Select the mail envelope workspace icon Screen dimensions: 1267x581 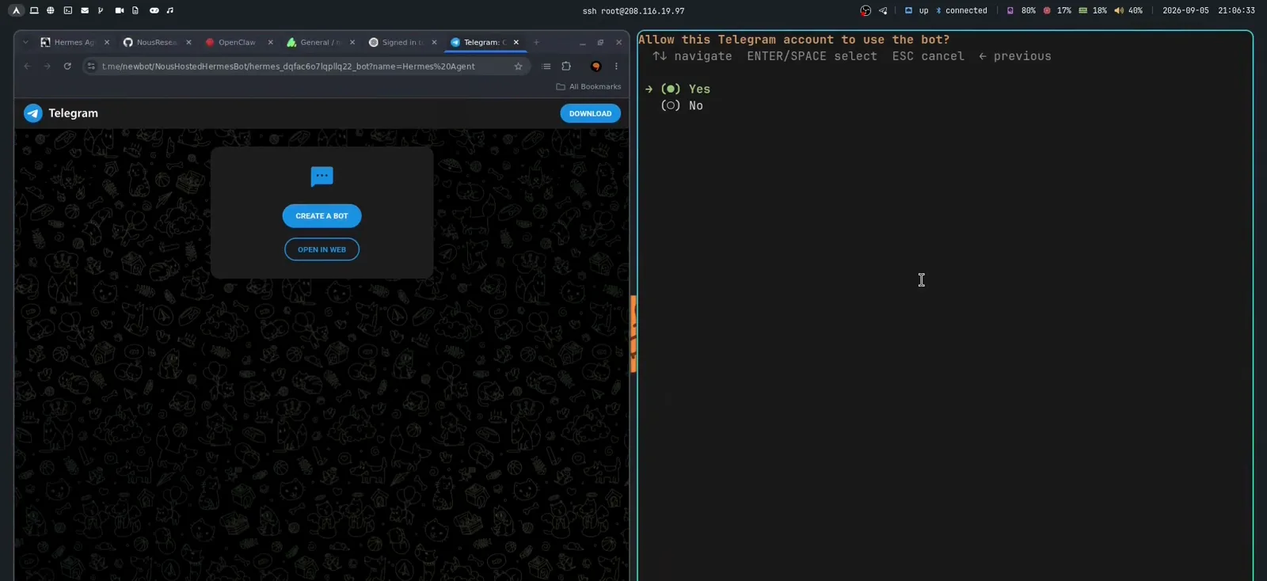tap(85, 10)
